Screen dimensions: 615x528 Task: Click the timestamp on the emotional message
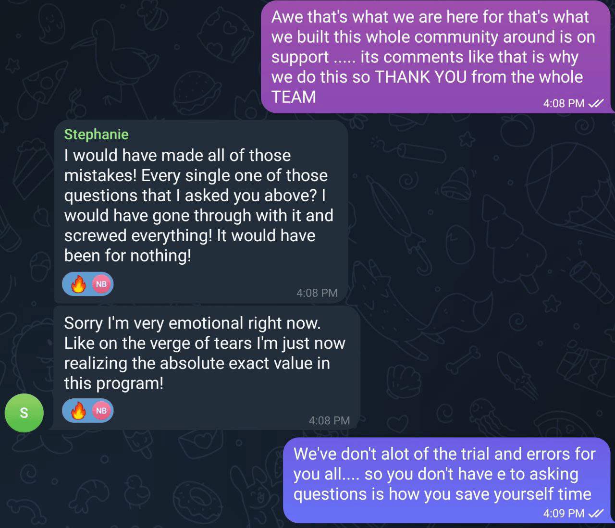(x=329, y=420)
